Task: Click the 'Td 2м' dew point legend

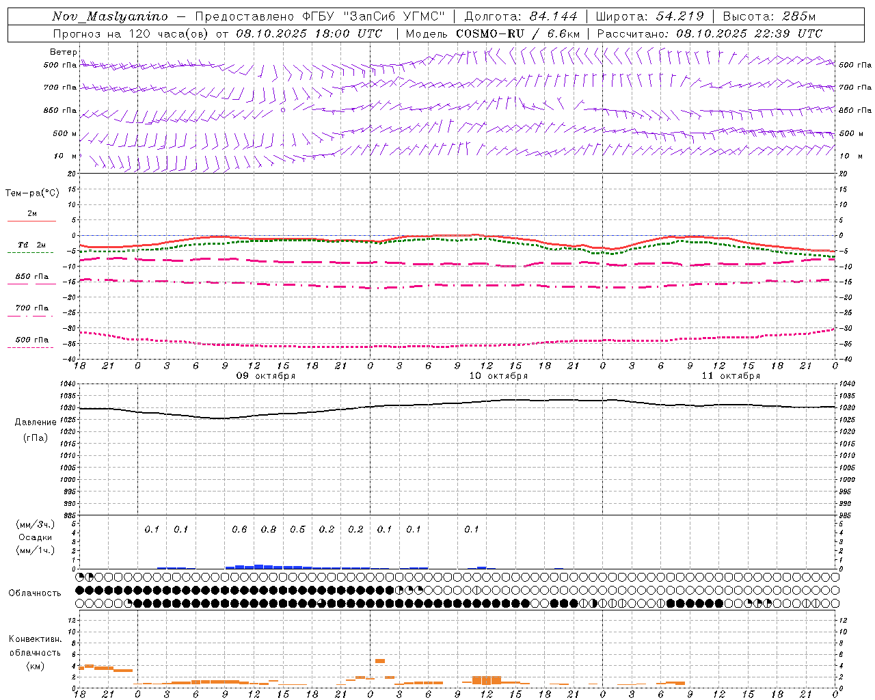Action: 31,245
